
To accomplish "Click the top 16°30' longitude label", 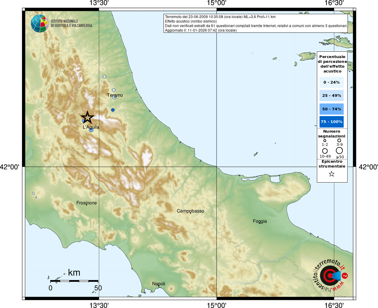I will point(334,3).
